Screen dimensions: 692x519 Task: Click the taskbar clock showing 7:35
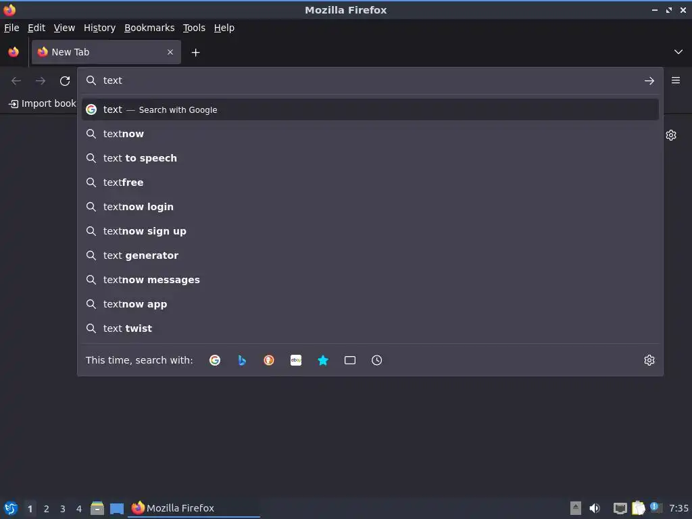[678, 508]
